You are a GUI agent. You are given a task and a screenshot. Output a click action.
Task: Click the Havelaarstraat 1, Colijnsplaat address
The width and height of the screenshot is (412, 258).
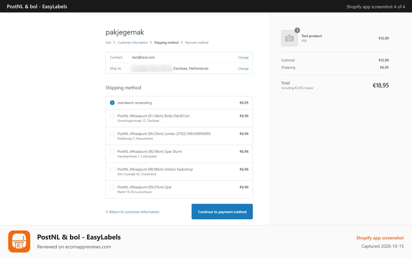point(137,157)
